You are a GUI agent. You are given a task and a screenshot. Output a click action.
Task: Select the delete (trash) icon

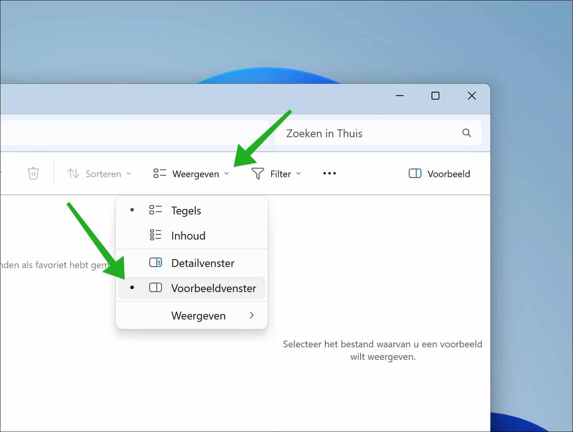tap(33, 173)
